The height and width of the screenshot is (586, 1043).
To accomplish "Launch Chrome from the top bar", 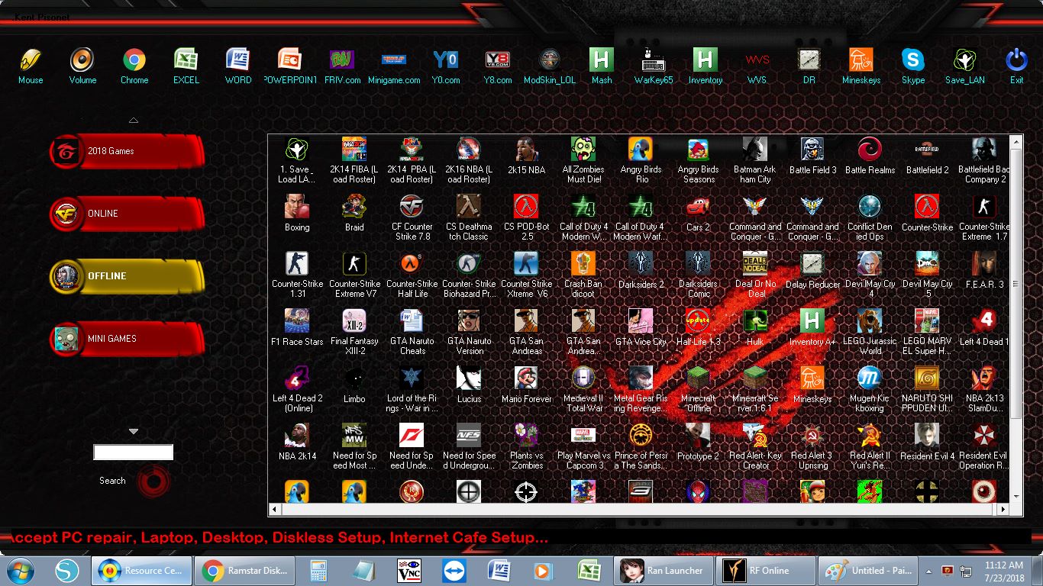I will coord(134,66).
